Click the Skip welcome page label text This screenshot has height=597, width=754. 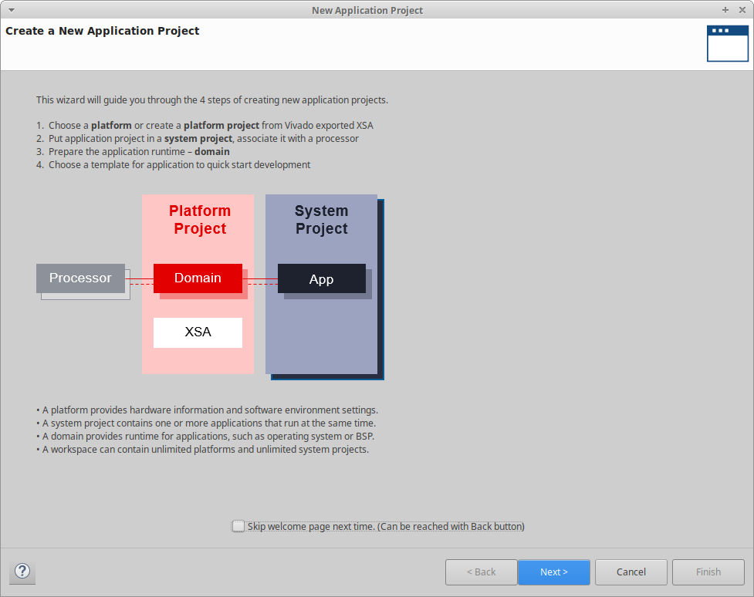[385, 526]
